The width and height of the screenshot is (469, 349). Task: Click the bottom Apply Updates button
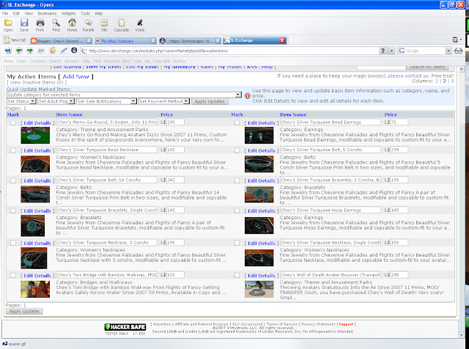24,312
